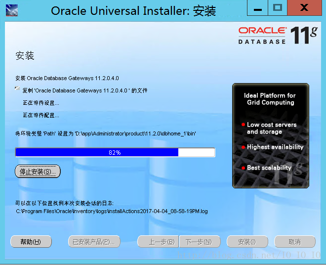The width and height of the screenshot is (326, 265).
Task: Click the installActions log file path text
Action: [x=112, y=211]
